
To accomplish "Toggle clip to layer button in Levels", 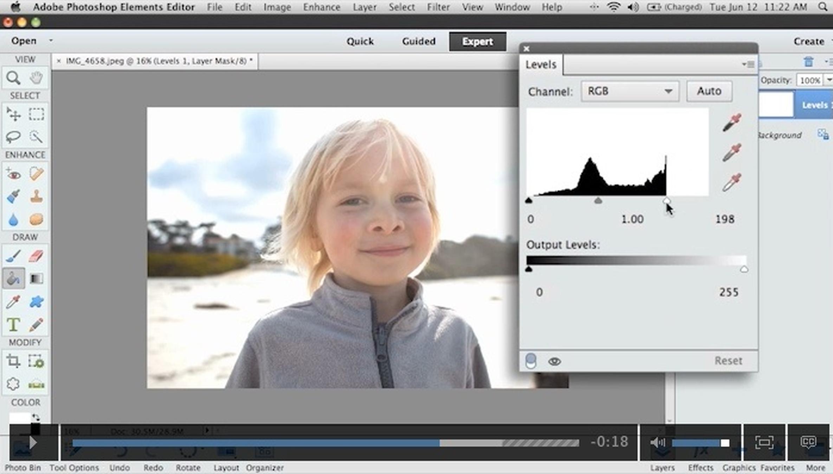I will click(531, 361).
